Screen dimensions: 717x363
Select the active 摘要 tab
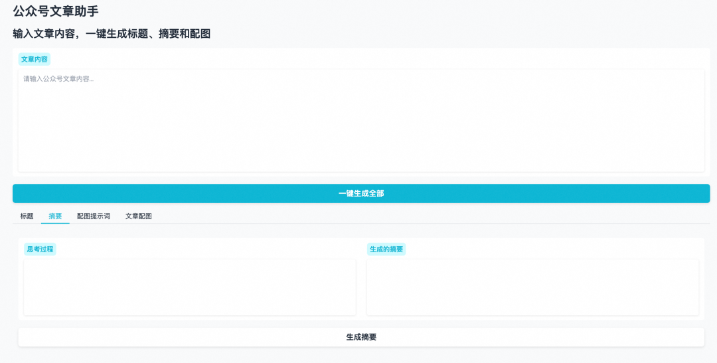(55, 216)
